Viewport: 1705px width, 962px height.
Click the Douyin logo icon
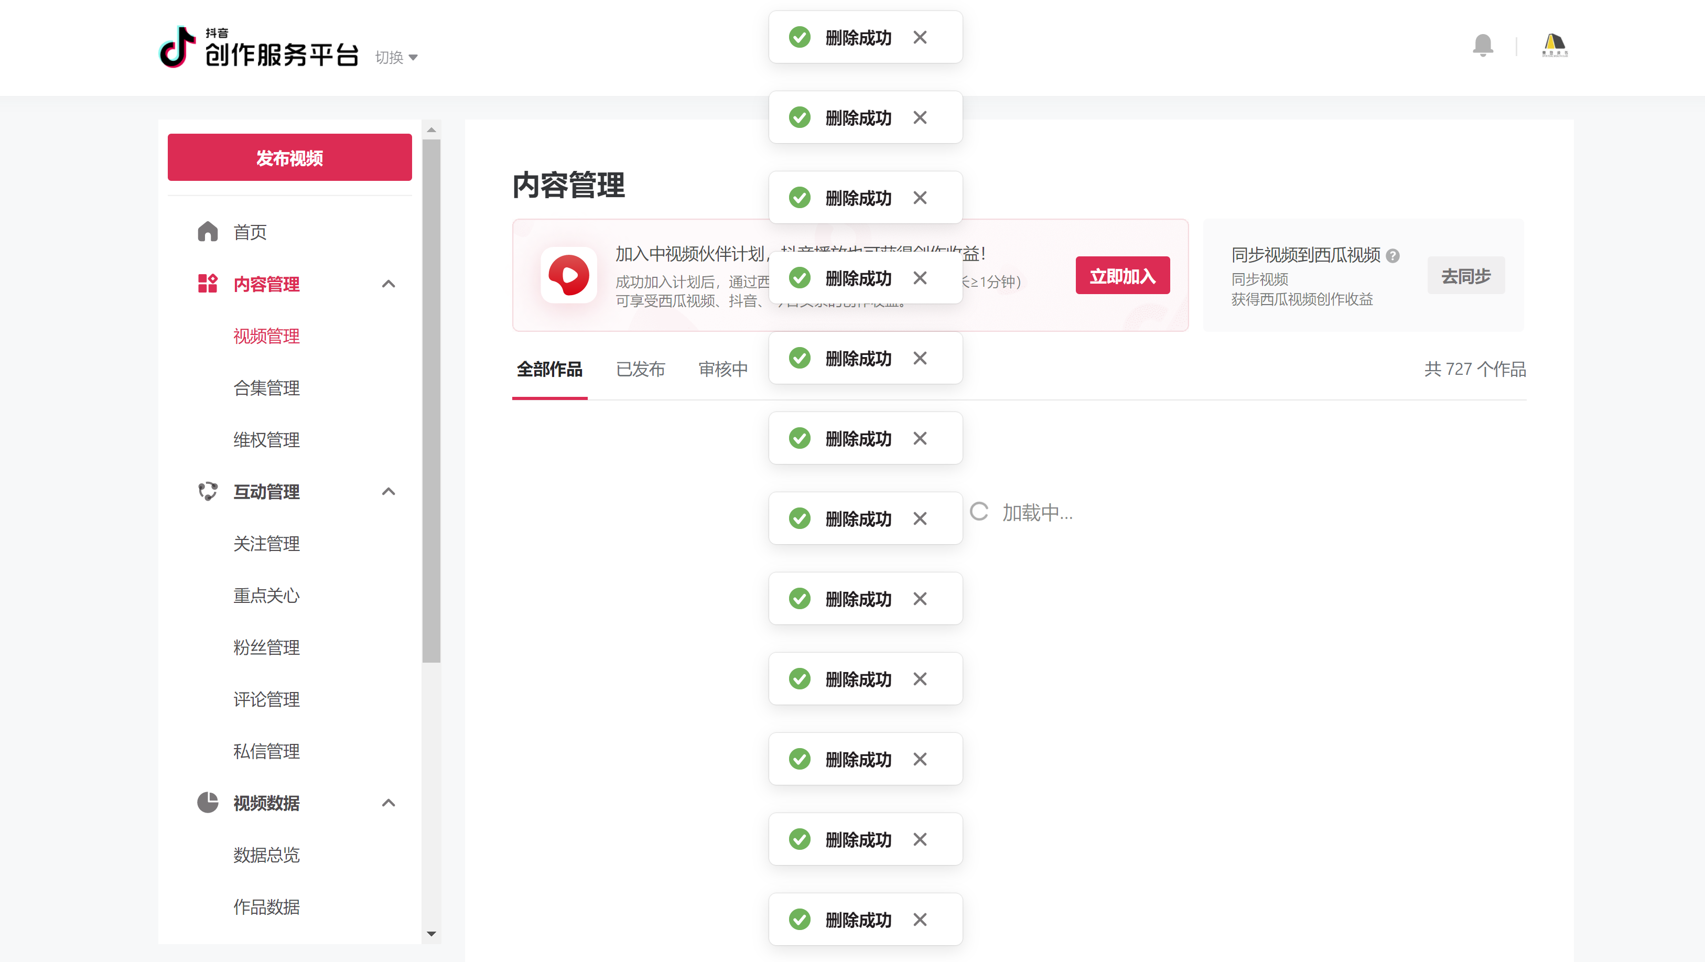tap(177, 47)
